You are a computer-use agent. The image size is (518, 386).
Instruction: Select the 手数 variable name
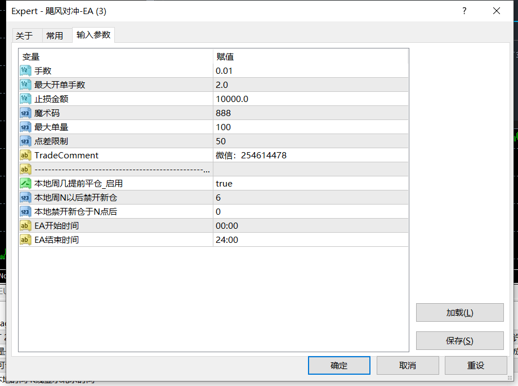(x=43, y=71)
